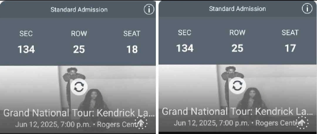Click row number 25 on the seat 17 ticket
This screenshot has width=317, height=134.
pyautogui.click(x=237, y=48)
